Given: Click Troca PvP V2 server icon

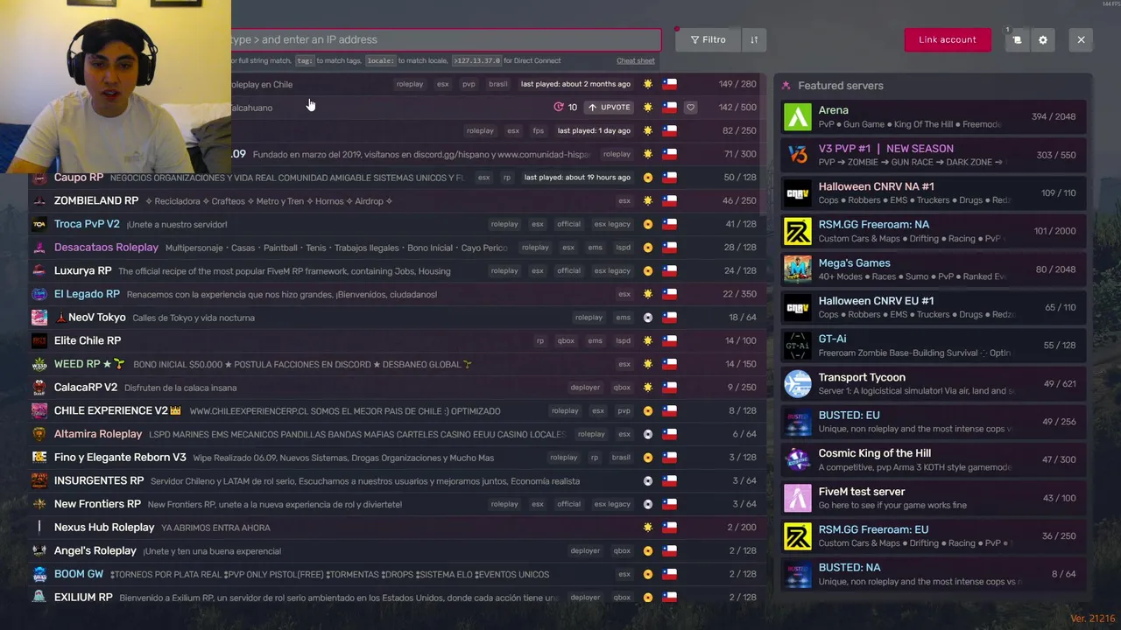Looking at the screenshot, I should [39, 224].
